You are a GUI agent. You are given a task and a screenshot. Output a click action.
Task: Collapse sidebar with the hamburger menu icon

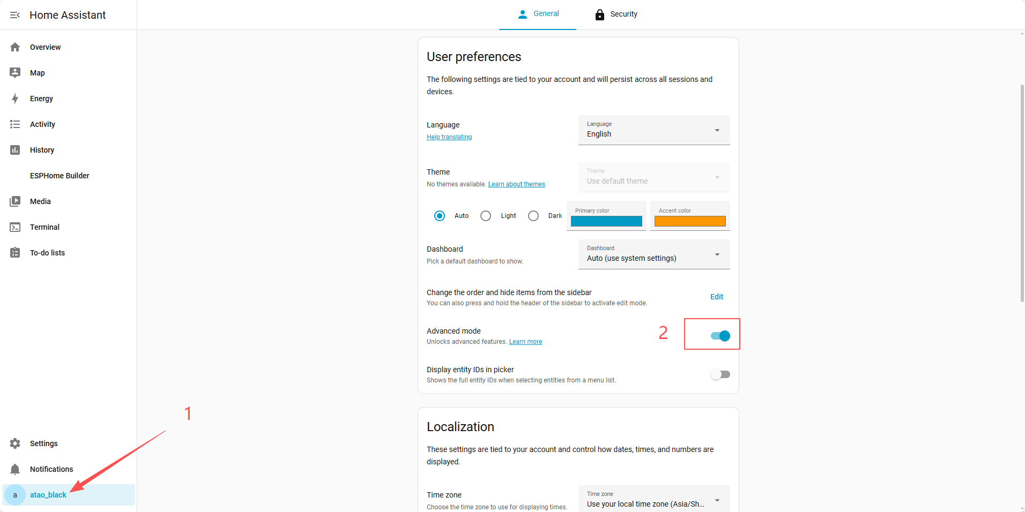tap(15, 15)
